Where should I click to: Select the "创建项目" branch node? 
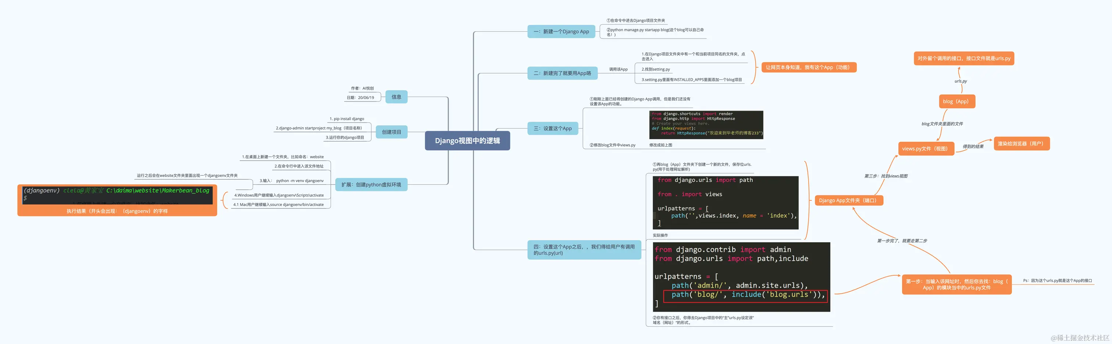tap(392, 132)
